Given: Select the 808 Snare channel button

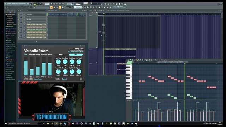Looking at the screenshot, I should [x=36, y=22].
